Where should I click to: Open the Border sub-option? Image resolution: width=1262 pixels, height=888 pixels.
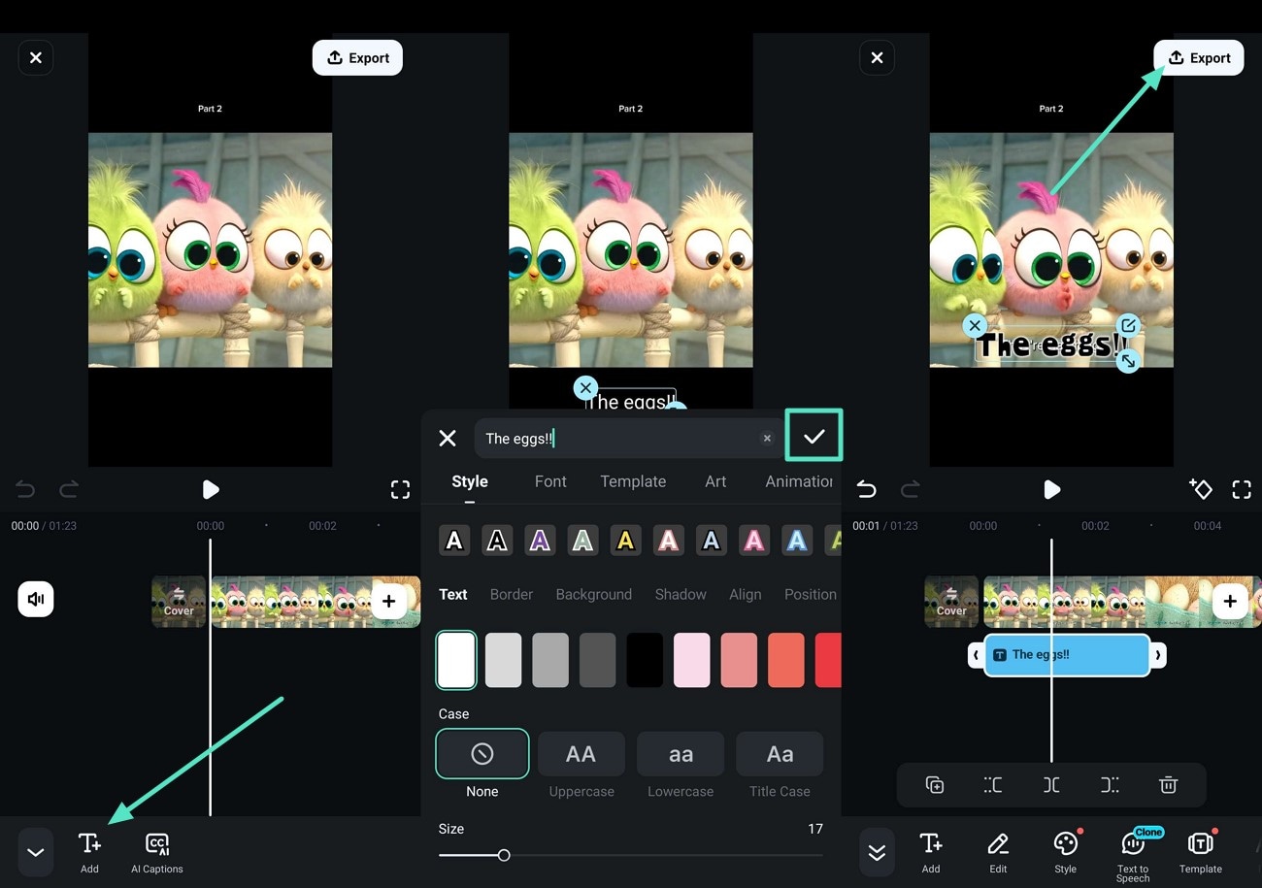click(512, 594)
